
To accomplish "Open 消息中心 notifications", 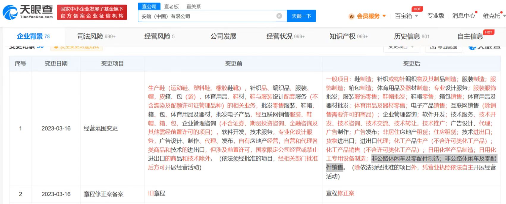I will 463,16.
